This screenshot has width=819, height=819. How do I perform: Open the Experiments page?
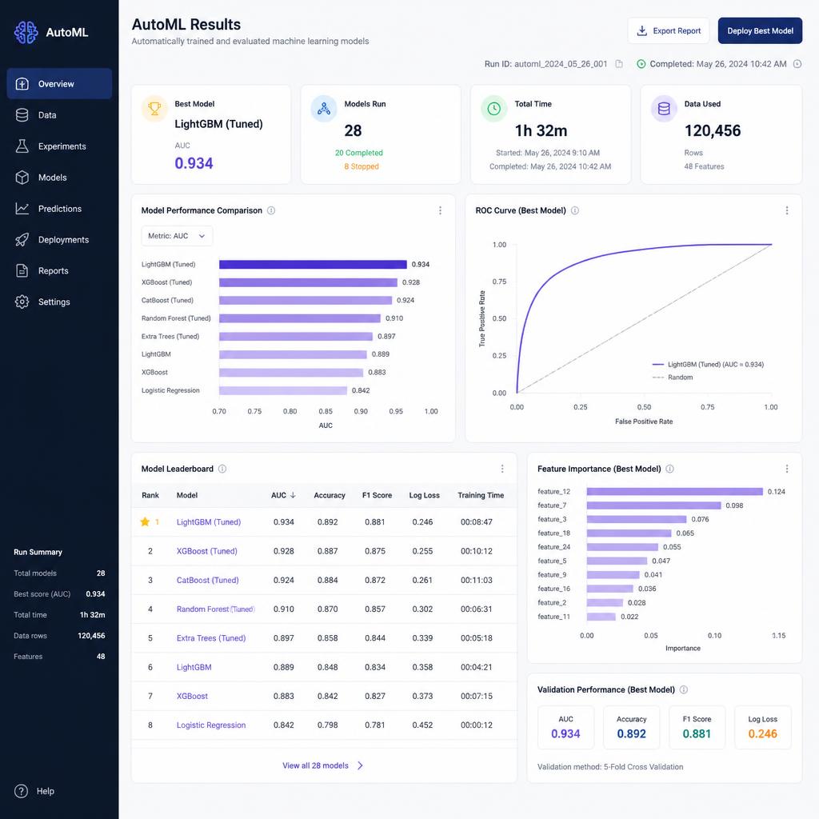point(59,146)
